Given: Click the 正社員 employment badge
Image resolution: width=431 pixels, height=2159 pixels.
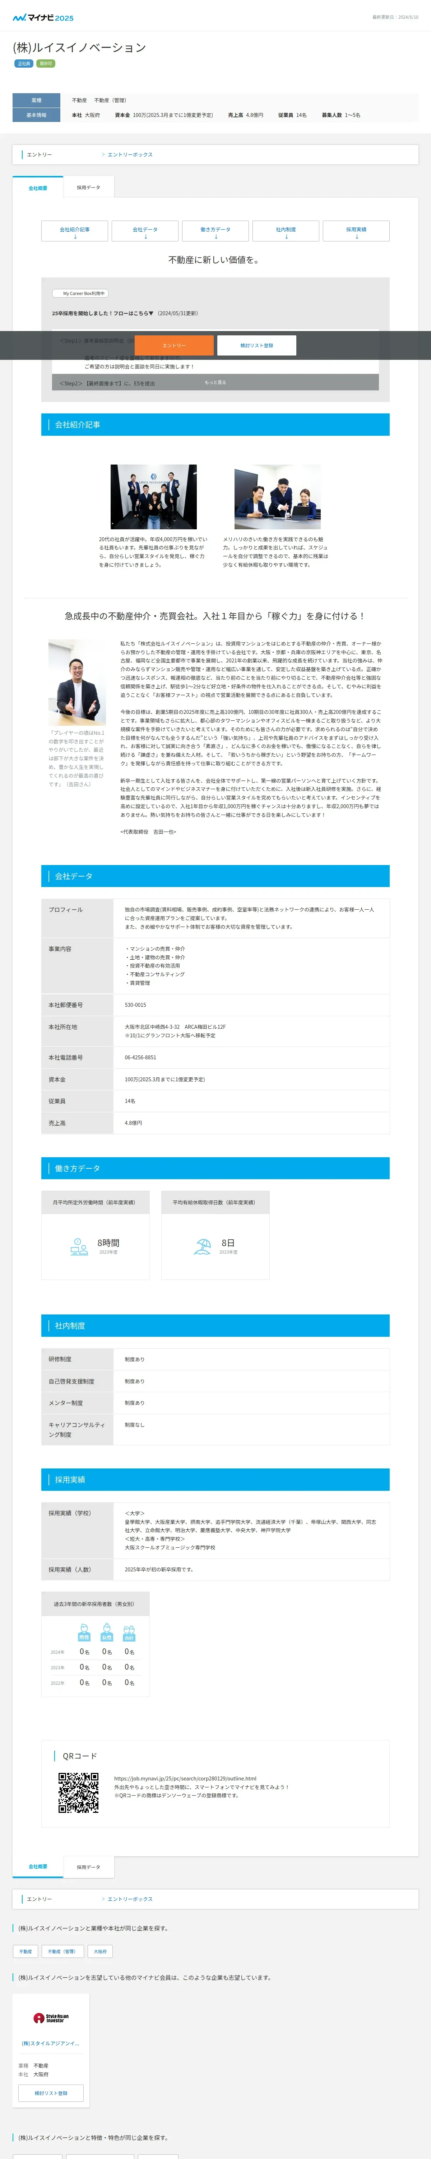Looking at the screenshot, I should click(23, 64).
